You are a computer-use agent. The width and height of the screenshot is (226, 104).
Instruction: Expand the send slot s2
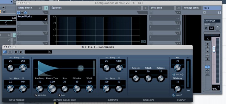(151, 27)
